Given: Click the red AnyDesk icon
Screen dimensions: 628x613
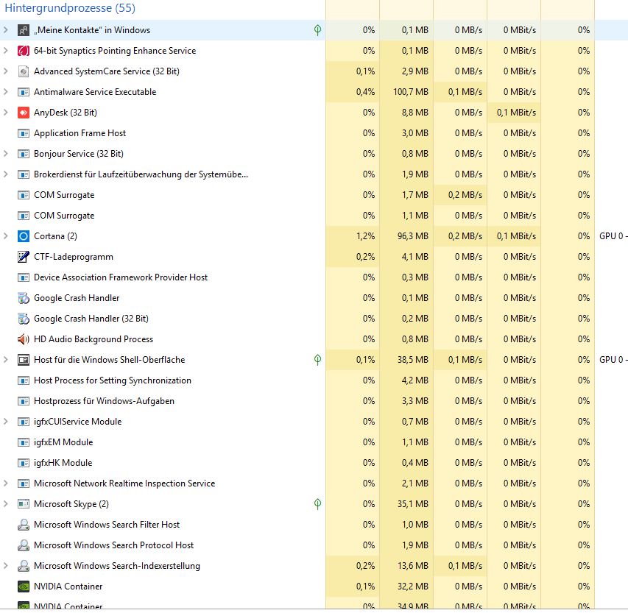Looking at the screenshot, I should point(24,113).
